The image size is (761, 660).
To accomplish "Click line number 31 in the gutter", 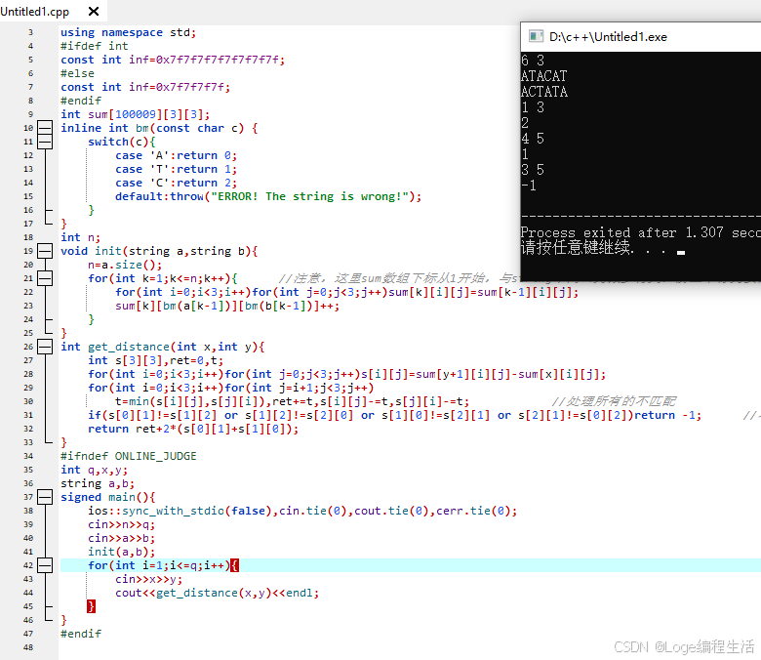I will [x=28, y=415].
